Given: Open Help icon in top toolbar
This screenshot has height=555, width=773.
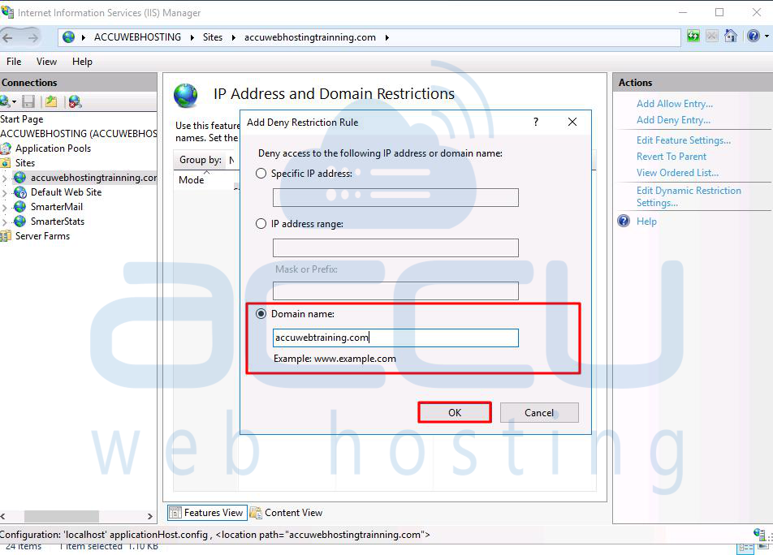Looking at the screenshot, I should [754, 36].
